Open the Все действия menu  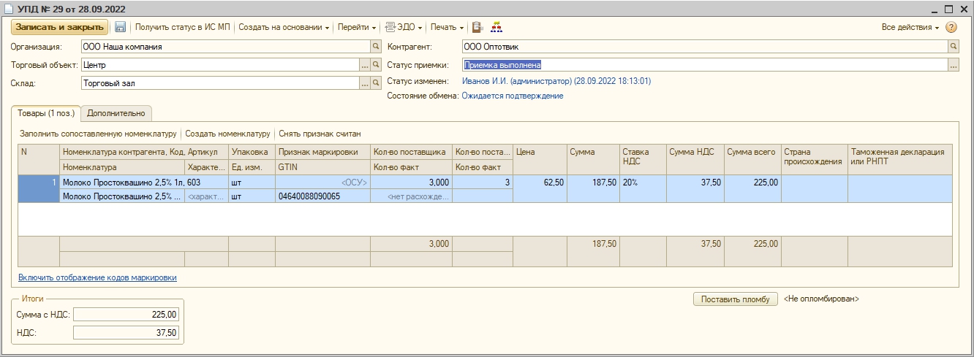point(910,27)
